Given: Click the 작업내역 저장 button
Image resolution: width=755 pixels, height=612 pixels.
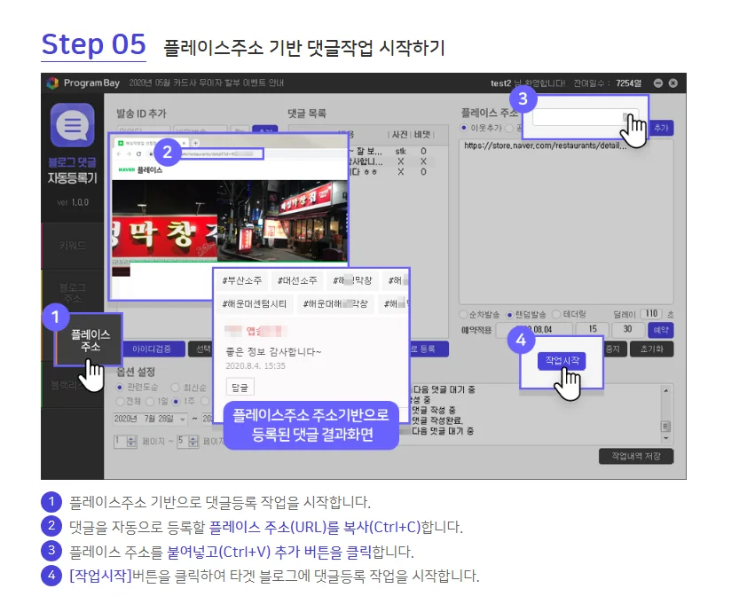Looking at the screenshot, I should click(x=635, y=456).
